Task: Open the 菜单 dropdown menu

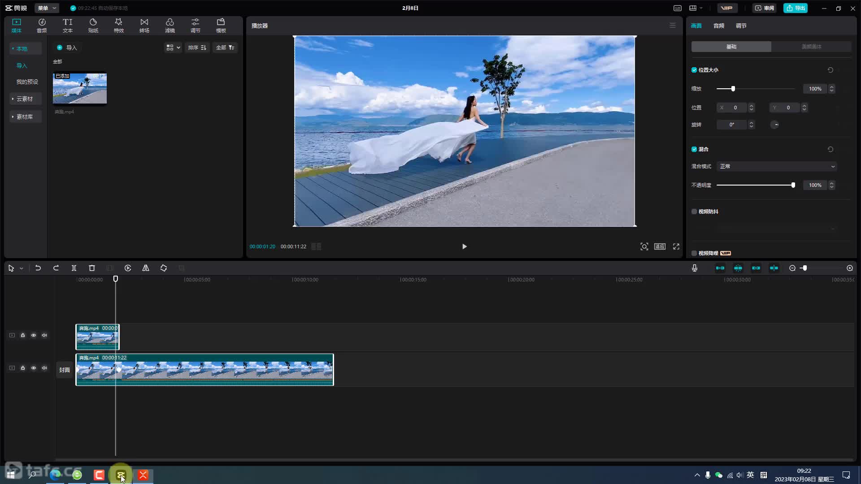Action: click(47, 8)
